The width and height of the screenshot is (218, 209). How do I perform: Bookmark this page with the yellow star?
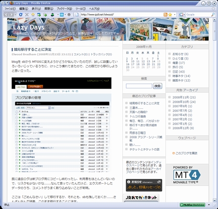170,15
